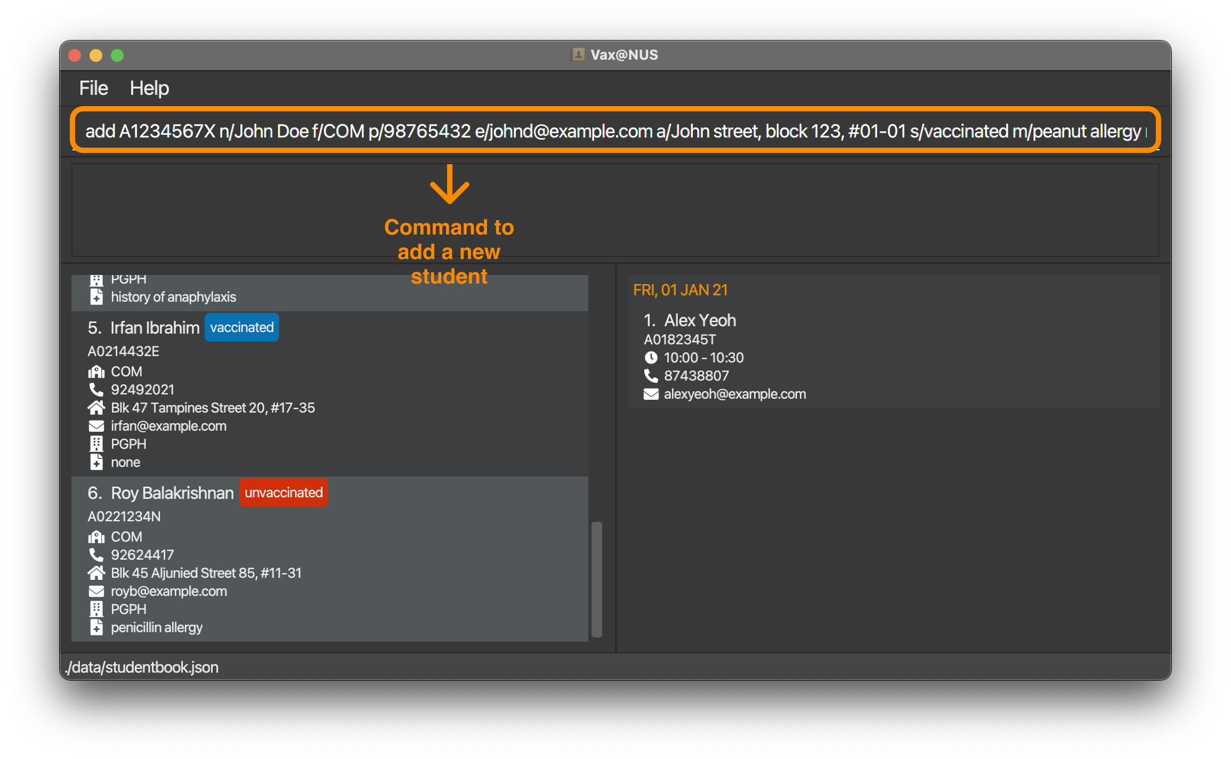The height and width of the screenshot is (759, 1231).
Task: Click the Vax@NUS window title
Action: pos(624,55)
